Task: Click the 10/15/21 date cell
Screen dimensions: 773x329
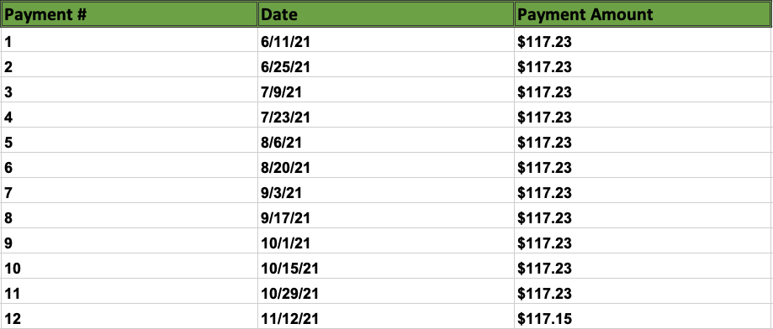Action: tap(386, 266)
